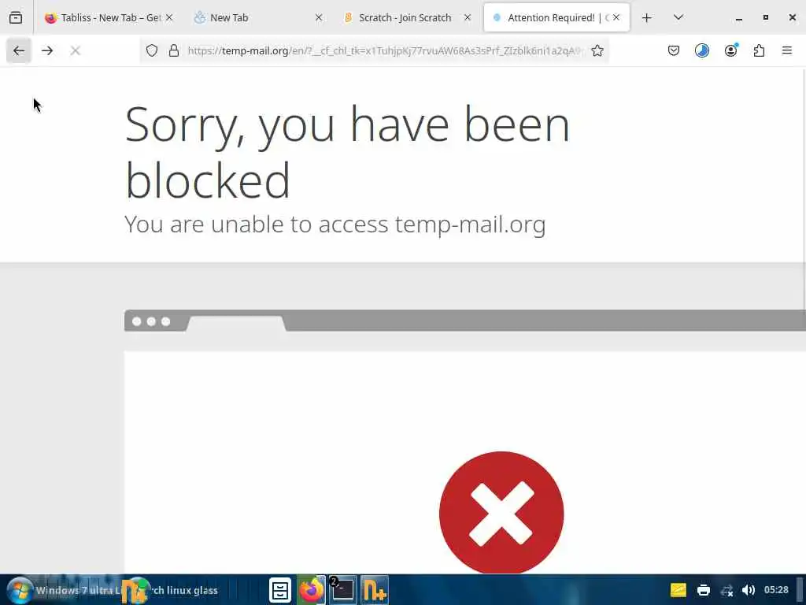Open the tracking protection shield icon
This screenshot has height=605, width=806.
click(x=152, y=50)
